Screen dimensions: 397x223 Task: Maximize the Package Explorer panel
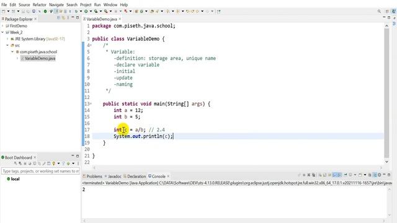[78, 18]
